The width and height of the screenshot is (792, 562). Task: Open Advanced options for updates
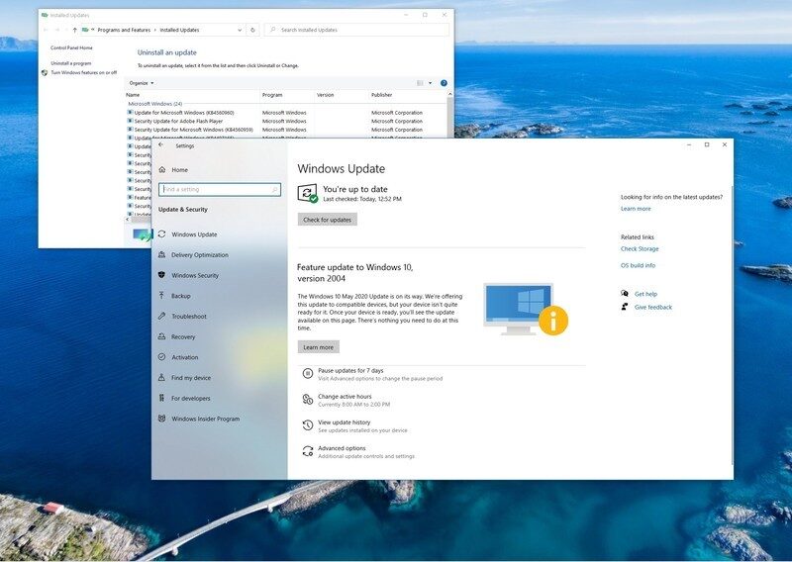point(342,448)
